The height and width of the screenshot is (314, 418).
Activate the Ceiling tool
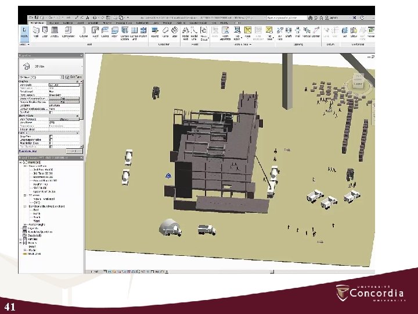pyautogui.click(x=105, y=33)
